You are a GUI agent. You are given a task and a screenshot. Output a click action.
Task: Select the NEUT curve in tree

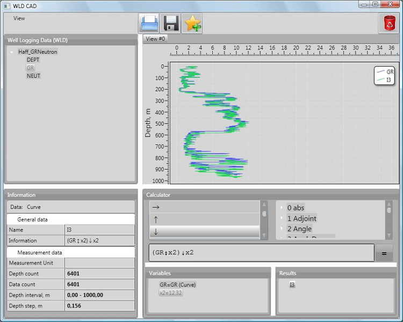[x=33, y=76]
